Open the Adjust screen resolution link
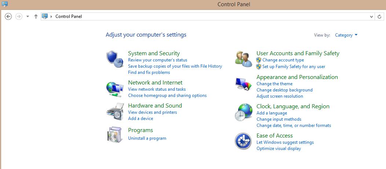Screen dimensions: 386x169 [280, 96]
